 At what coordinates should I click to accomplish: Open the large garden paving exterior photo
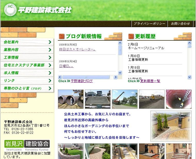[171, 126]
